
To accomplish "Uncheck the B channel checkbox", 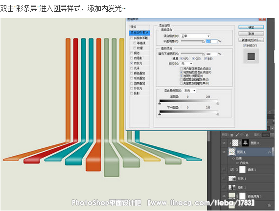I will [206, 59].
